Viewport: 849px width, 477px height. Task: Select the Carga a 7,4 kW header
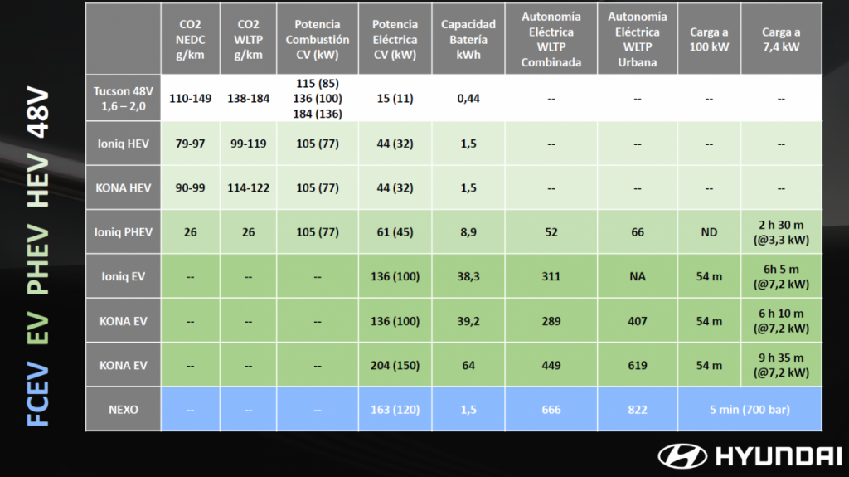tap(781, 39)
